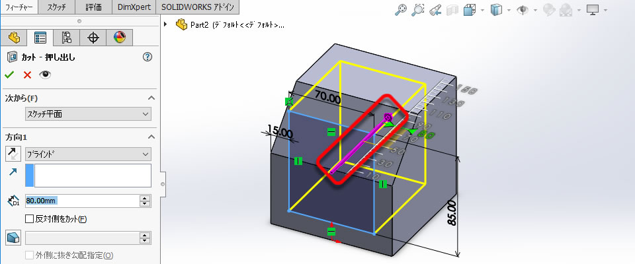Collapse the 方向1 section

(x=151, y=137)
